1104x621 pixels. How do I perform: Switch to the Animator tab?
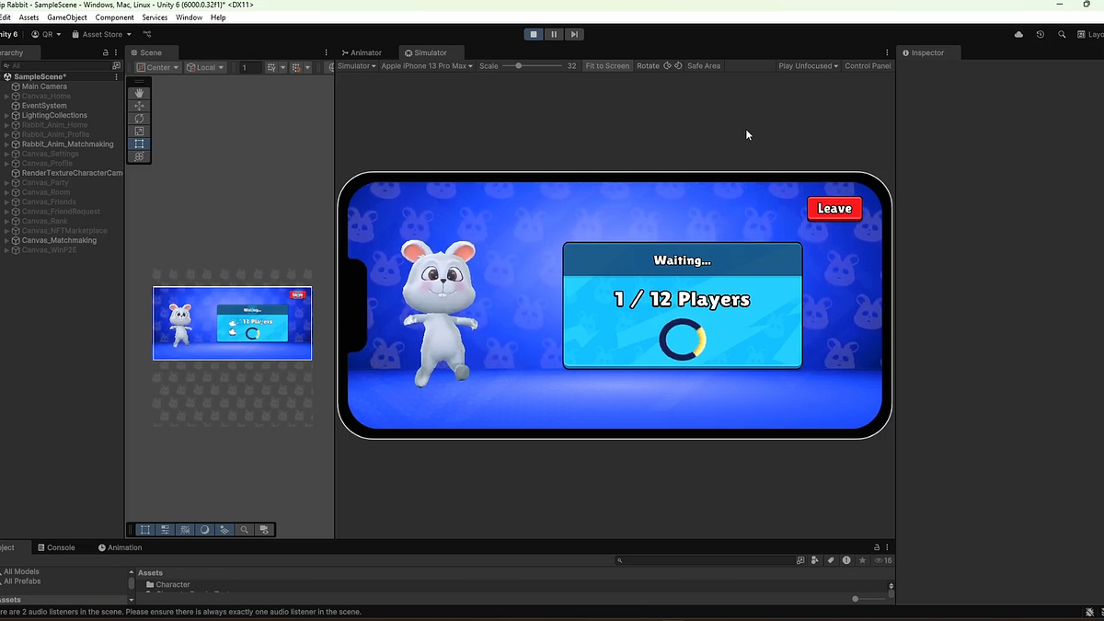click(362, 52)
